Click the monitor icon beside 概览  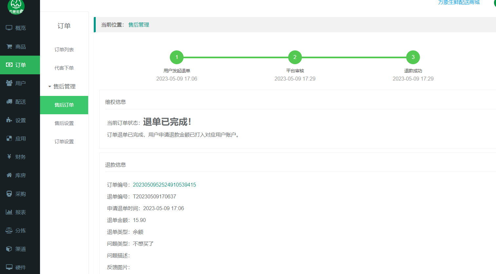9,28
